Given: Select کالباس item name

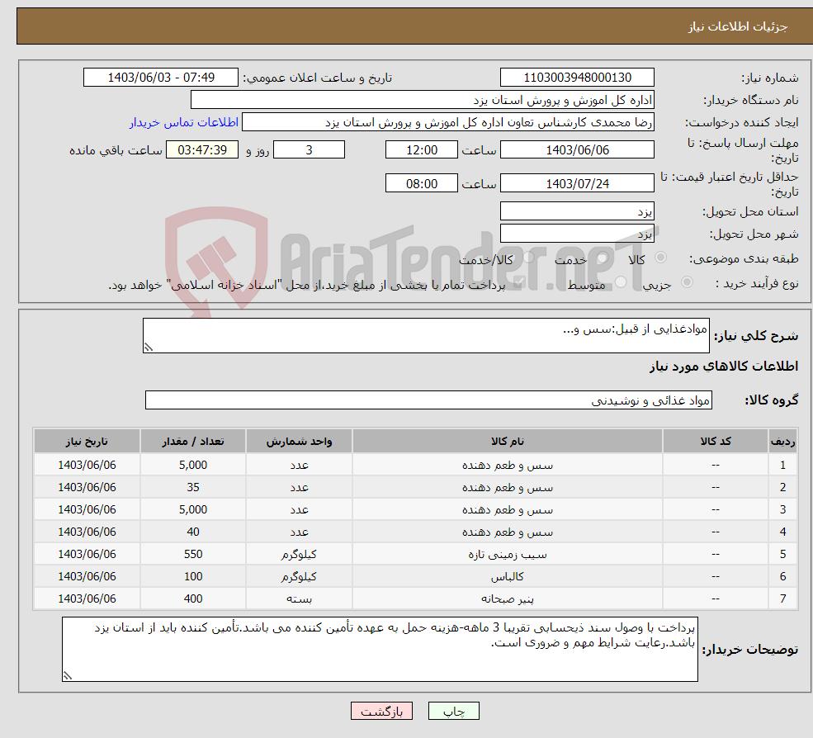Looking at the screenshot, I should coord(508,577).
